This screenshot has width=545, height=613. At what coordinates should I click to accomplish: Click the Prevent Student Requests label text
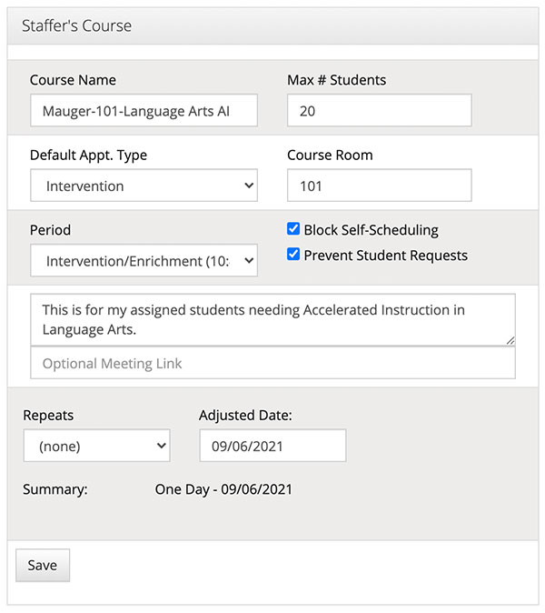pos(386,256)
